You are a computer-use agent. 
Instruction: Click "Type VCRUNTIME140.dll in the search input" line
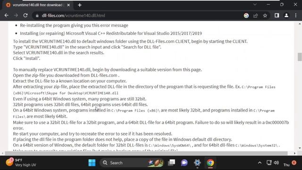87,47
